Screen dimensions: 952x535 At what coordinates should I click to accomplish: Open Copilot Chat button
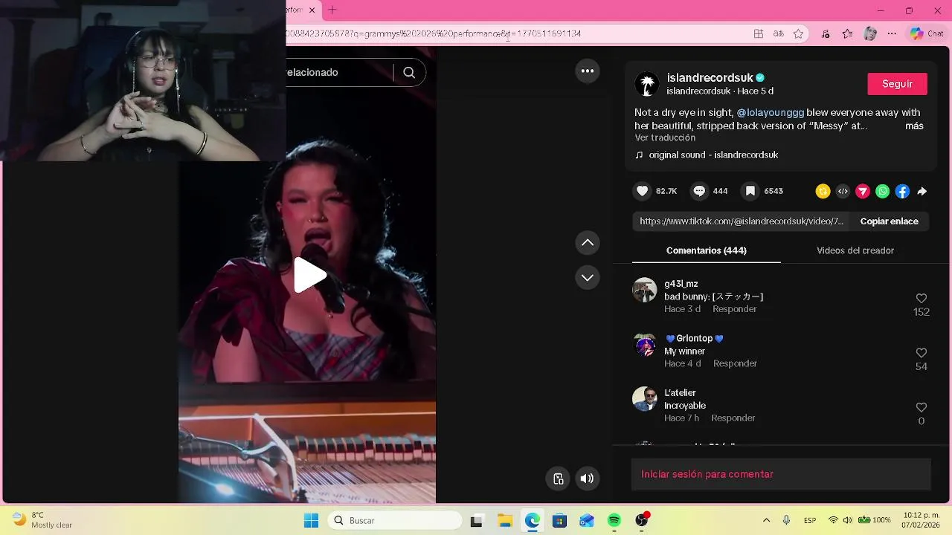tap(927, 33)
